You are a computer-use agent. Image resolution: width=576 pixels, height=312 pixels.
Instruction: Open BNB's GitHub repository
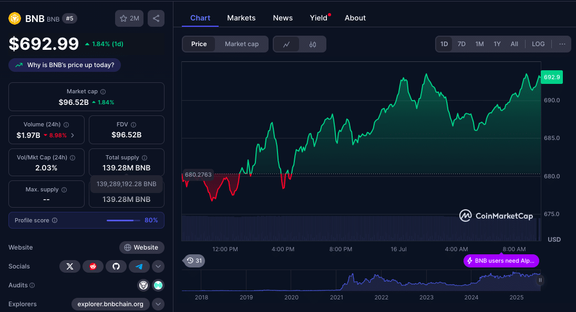(x=116, y=266)
